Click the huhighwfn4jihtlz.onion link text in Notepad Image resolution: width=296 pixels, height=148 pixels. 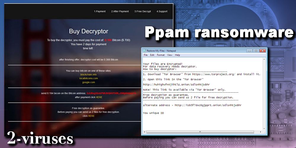tap(176, 85)
